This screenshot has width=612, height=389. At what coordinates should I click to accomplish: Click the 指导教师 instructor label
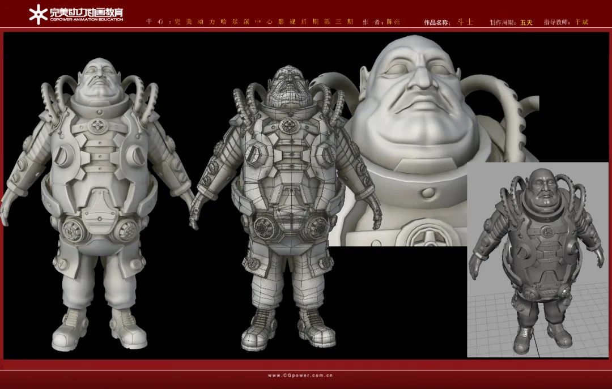click(558, 23)
